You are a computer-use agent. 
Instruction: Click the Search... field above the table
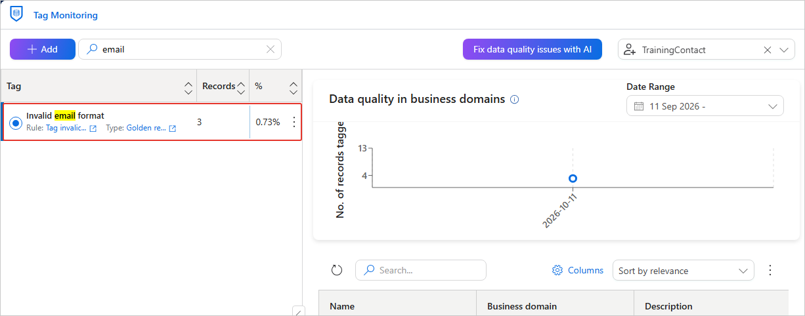[421, 270]
